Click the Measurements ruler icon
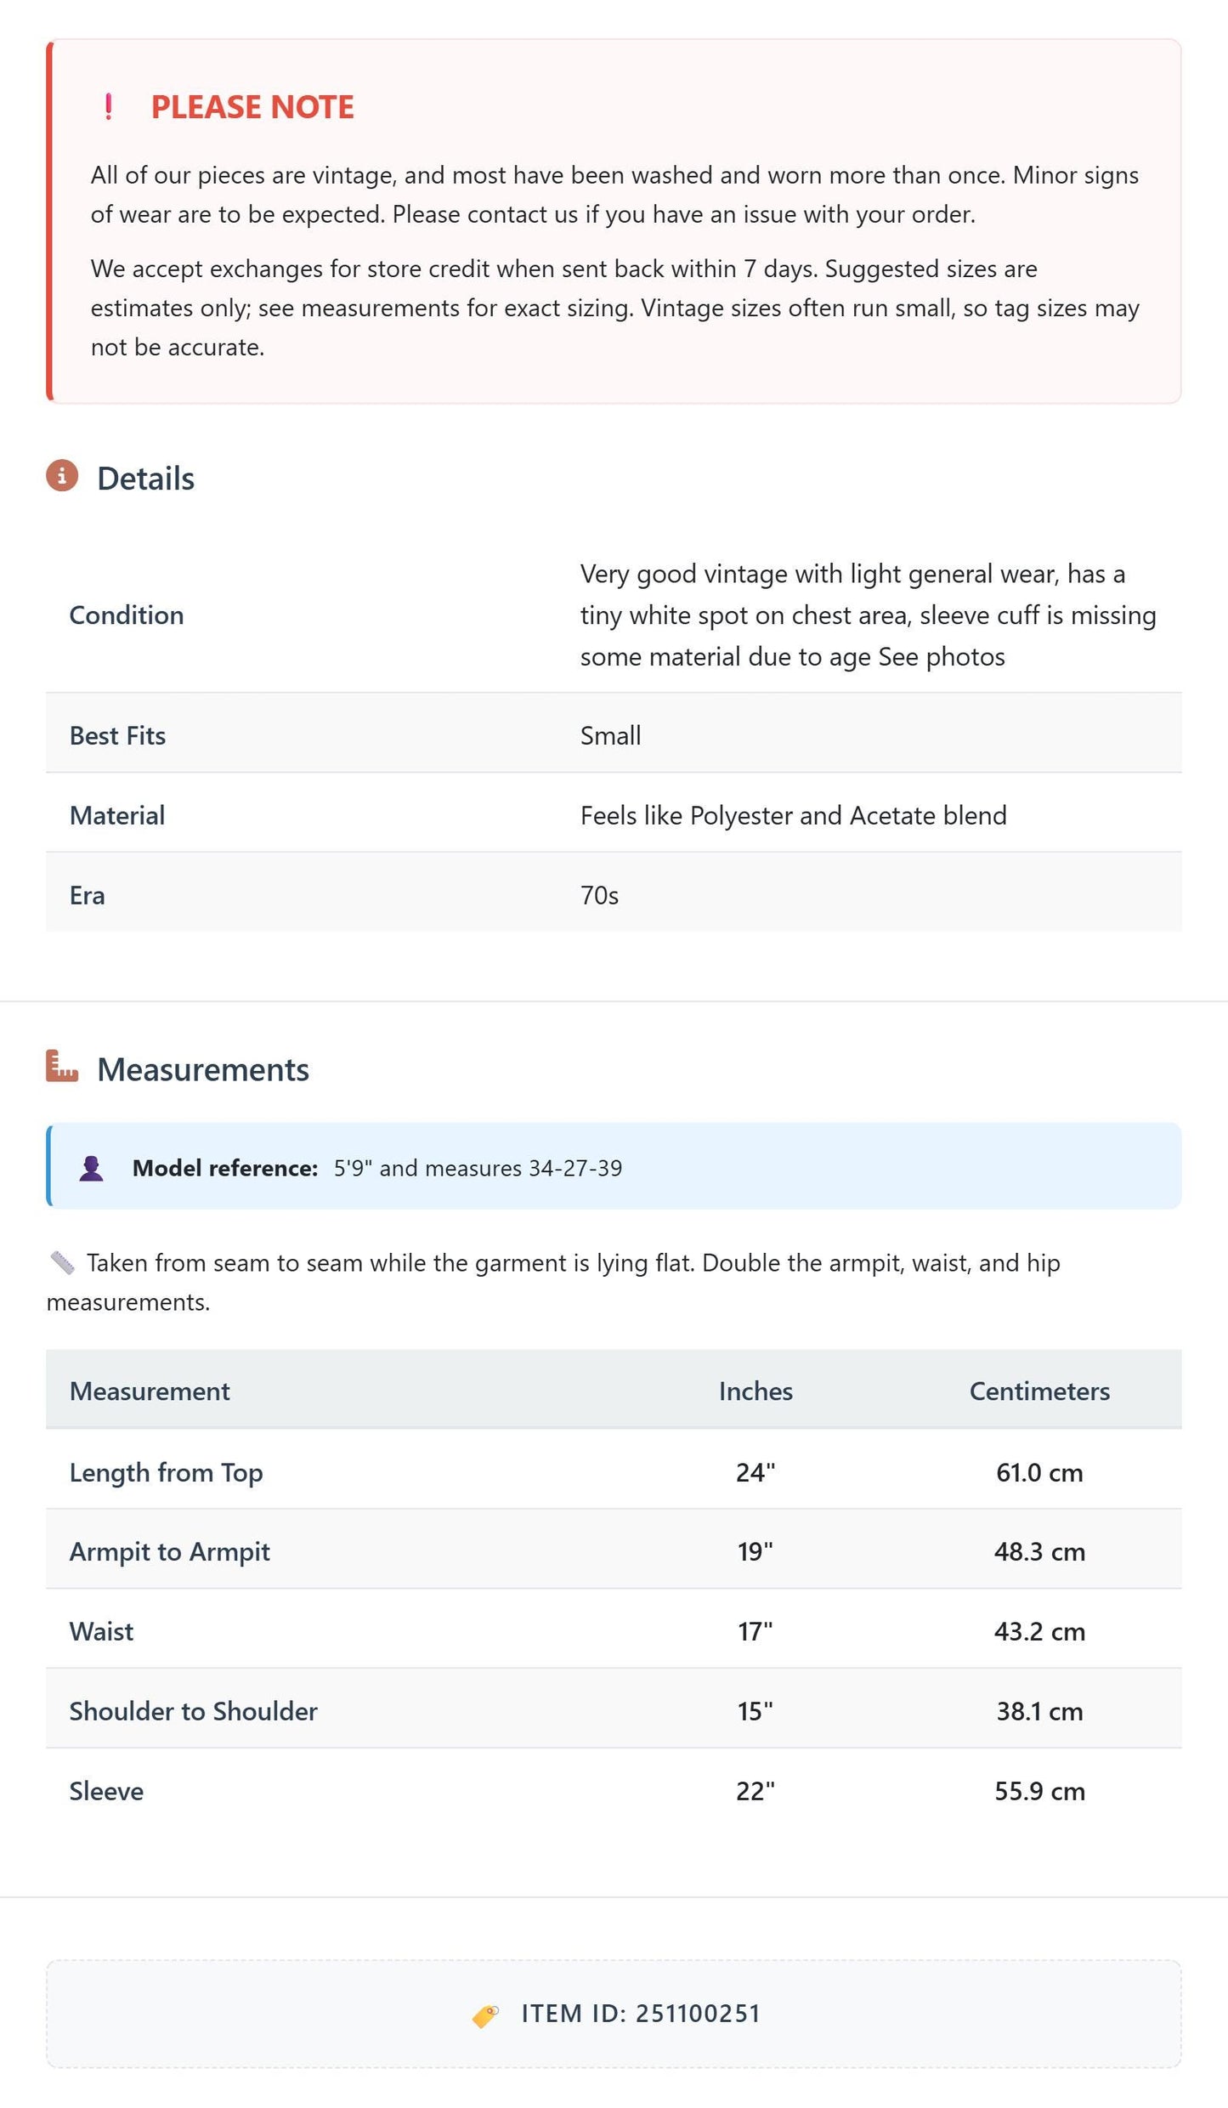Viewport: 1228px width, 2108px height. 62,1066
